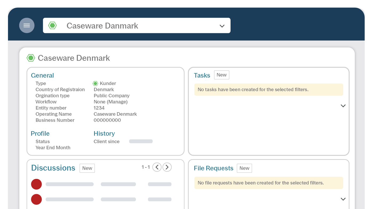Viewport: 371px width, 209px height.
Task: Open the Discussions panel heading
Action: tap(53, 168)
